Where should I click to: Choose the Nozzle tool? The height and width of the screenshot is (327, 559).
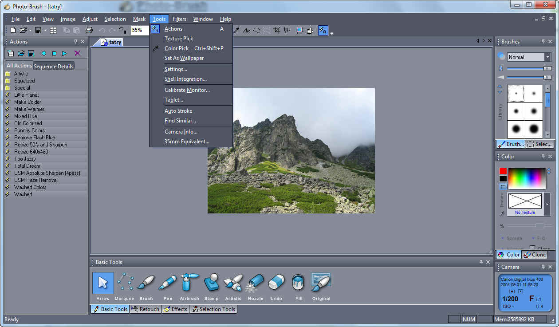click(x=255, y=283)
